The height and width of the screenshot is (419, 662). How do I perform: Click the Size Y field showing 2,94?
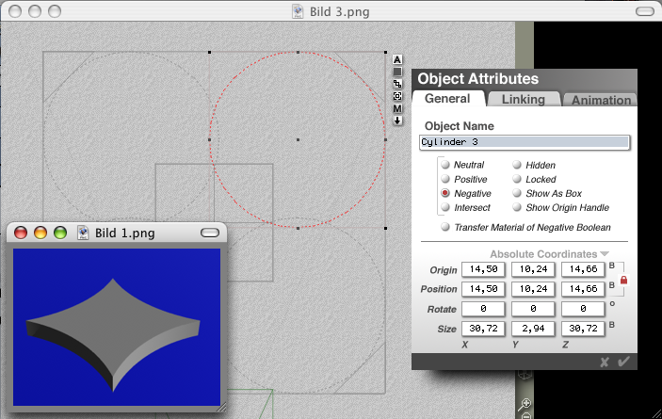[533, 329]
